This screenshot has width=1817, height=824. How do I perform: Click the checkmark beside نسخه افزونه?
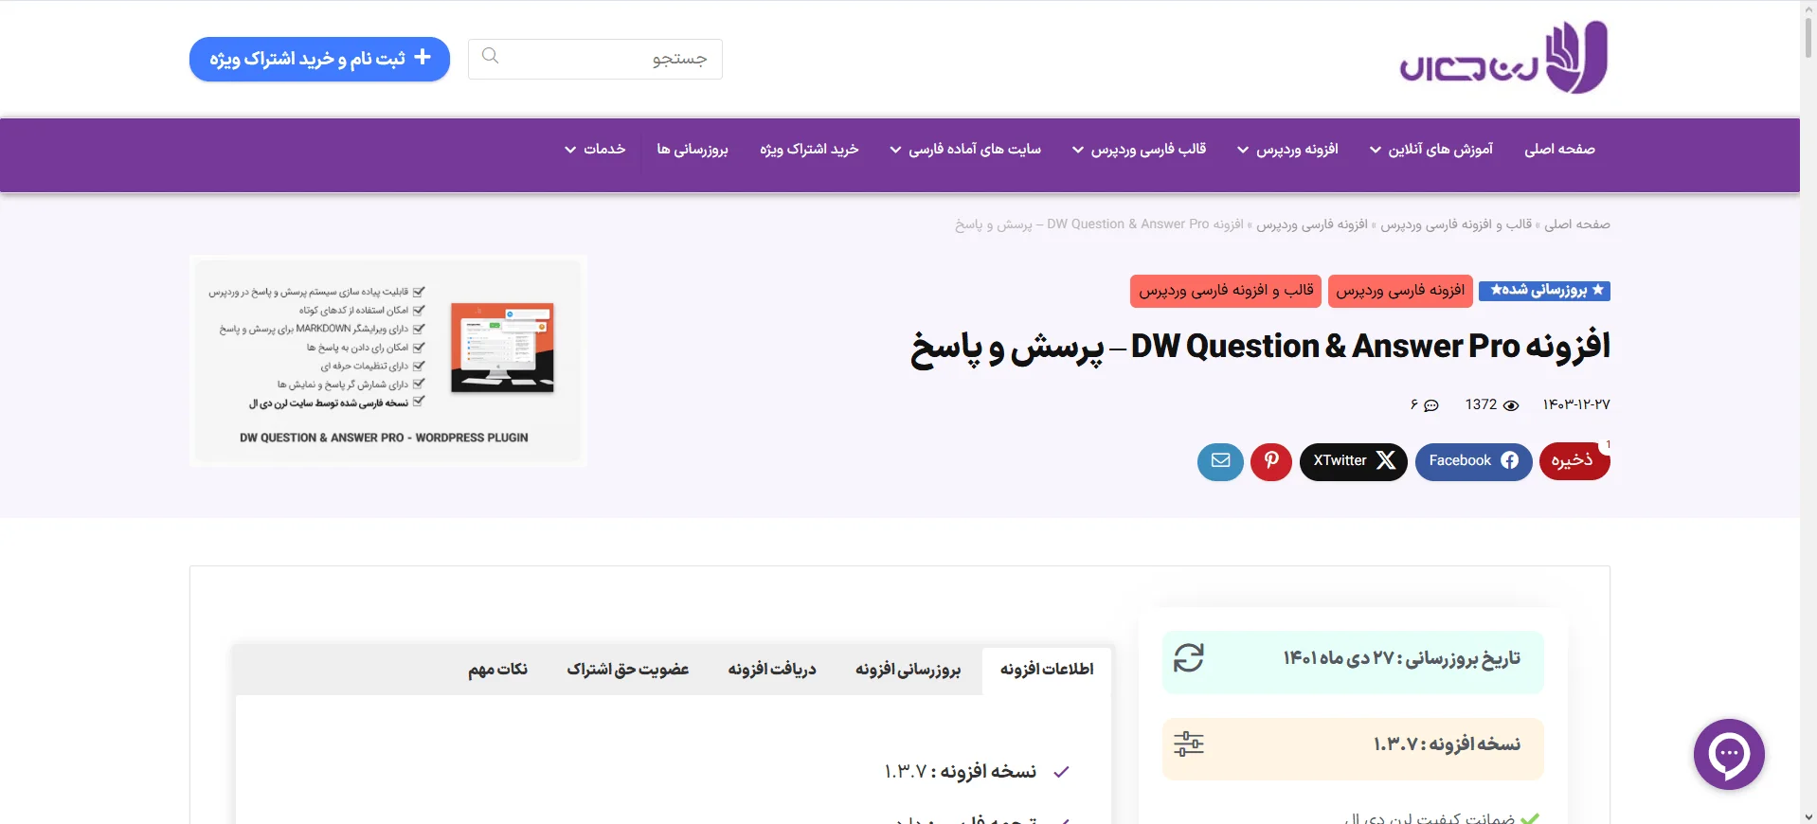tap(1061, 772)
